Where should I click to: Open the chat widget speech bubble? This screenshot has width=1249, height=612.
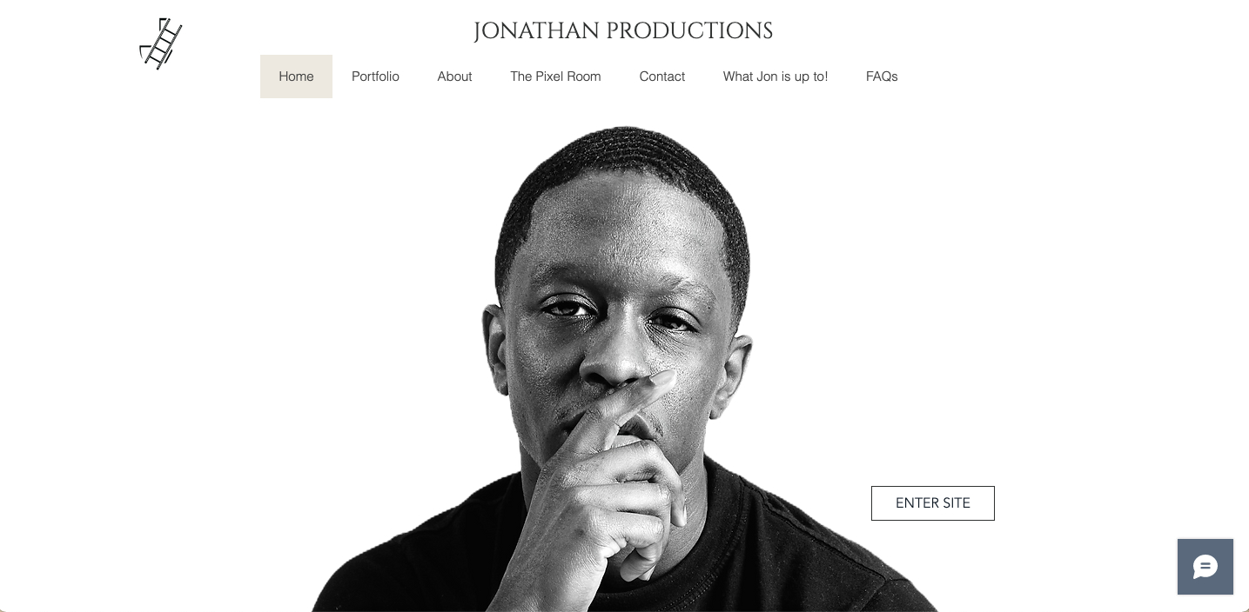pyautogui.click(x=1205, y=567)
